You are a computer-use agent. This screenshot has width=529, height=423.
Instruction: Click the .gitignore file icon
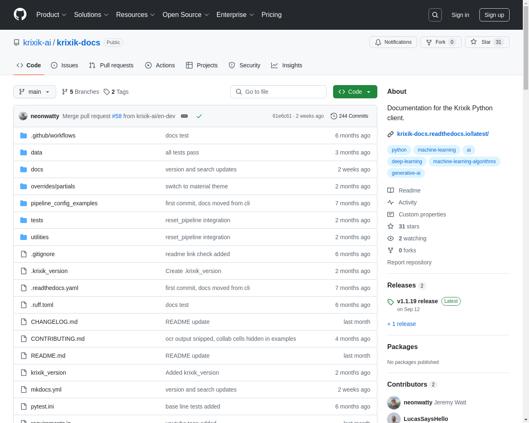pos(24,254)
